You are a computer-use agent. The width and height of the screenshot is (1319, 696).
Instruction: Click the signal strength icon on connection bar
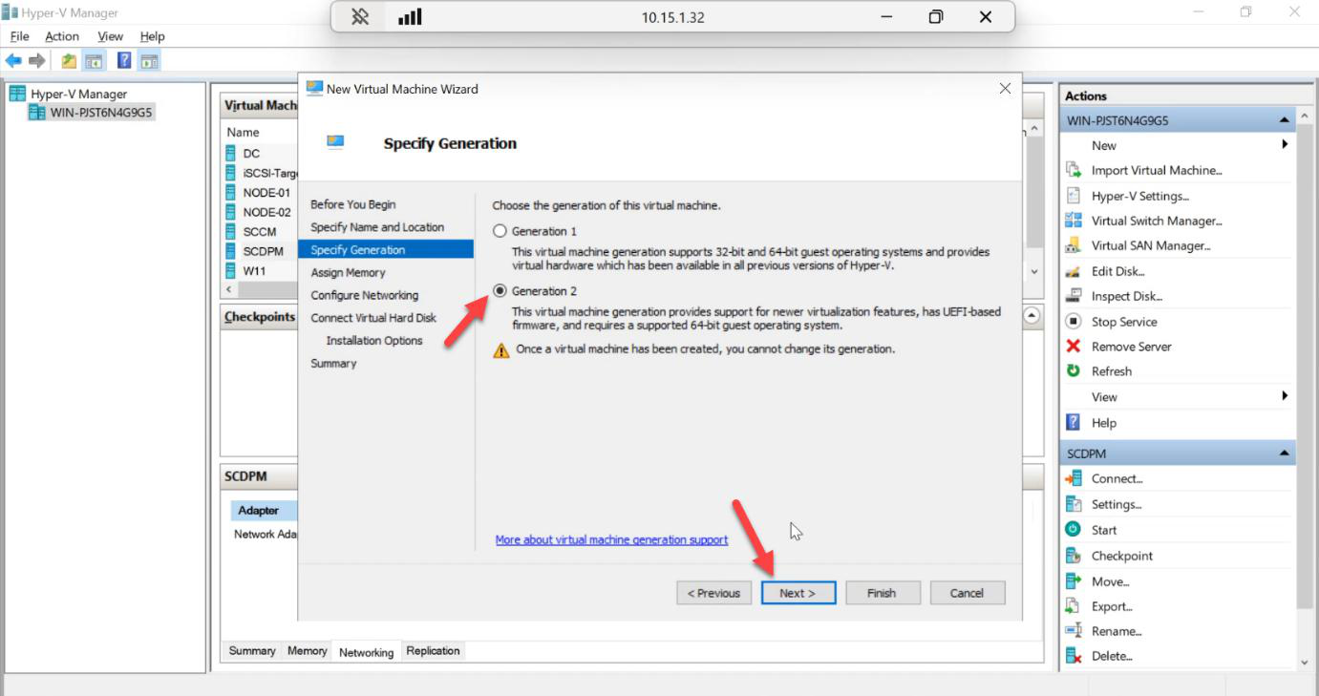[410, 17]
